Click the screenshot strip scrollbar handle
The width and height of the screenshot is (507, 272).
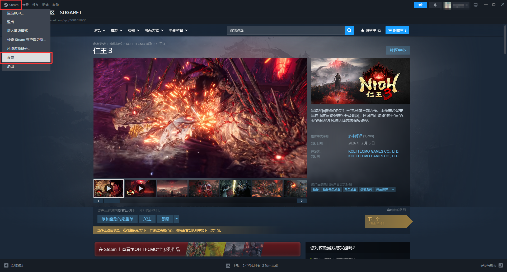(x=112, y=201)
